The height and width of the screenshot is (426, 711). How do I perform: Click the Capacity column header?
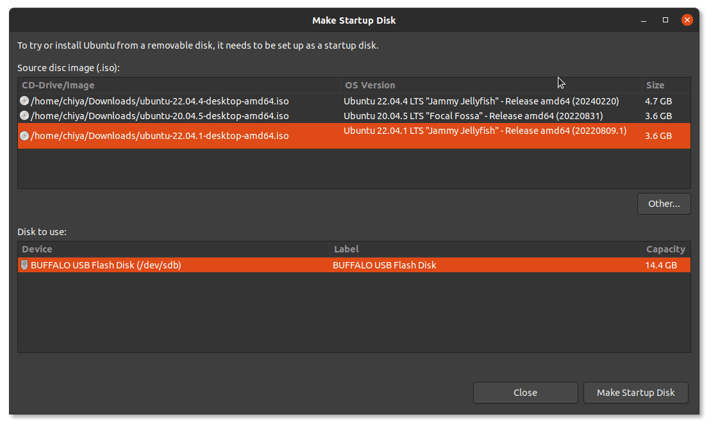[665, 249]
